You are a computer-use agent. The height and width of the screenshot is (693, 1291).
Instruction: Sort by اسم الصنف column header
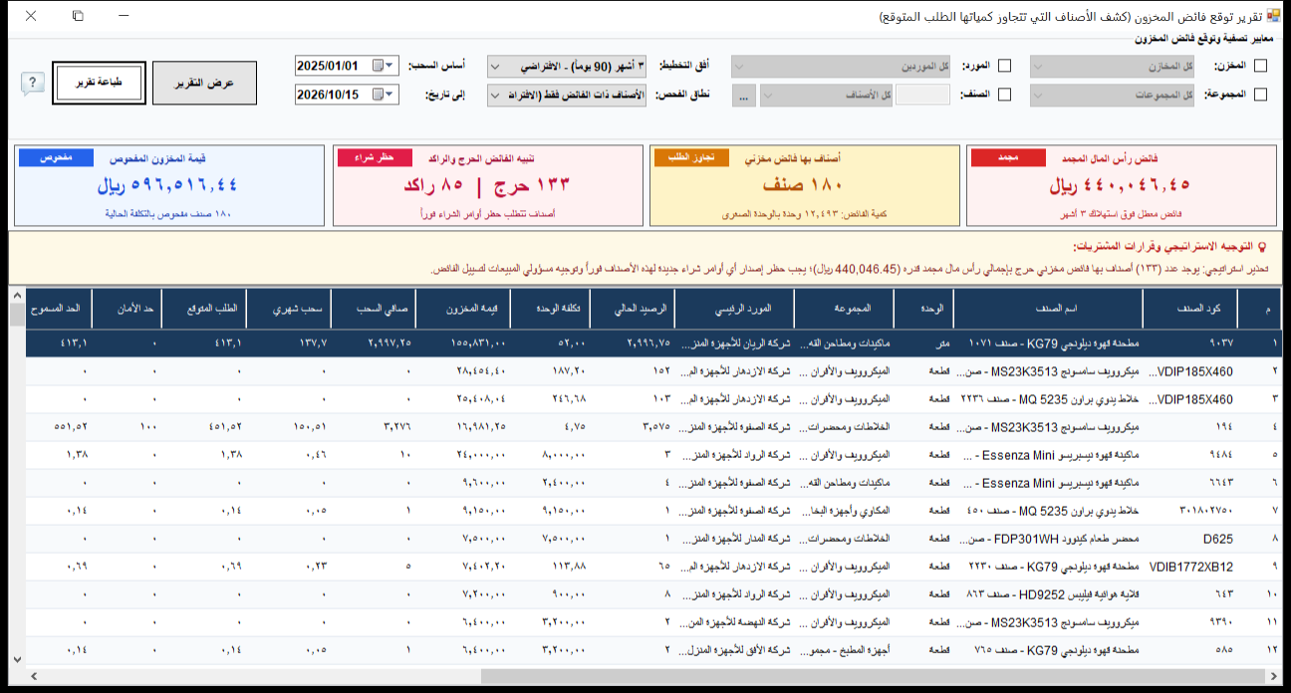1047,309
